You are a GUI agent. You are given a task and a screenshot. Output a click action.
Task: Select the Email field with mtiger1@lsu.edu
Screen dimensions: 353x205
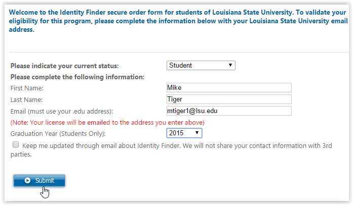tap(229, 111)
